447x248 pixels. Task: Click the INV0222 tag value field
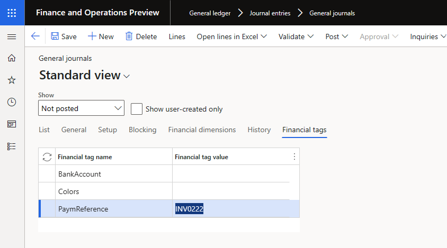[231, 209]
